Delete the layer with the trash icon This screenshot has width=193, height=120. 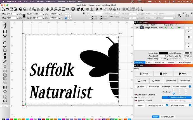189,37
